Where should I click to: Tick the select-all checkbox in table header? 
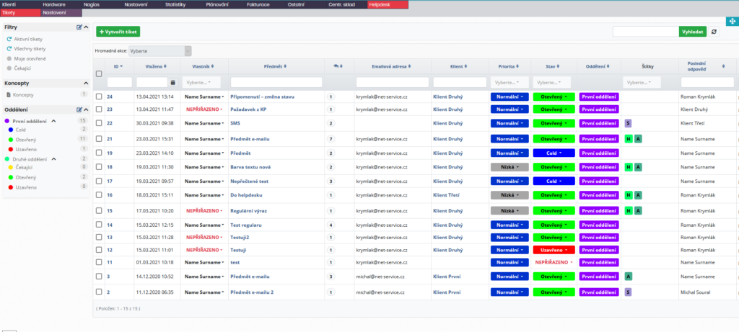click(99, 74)
